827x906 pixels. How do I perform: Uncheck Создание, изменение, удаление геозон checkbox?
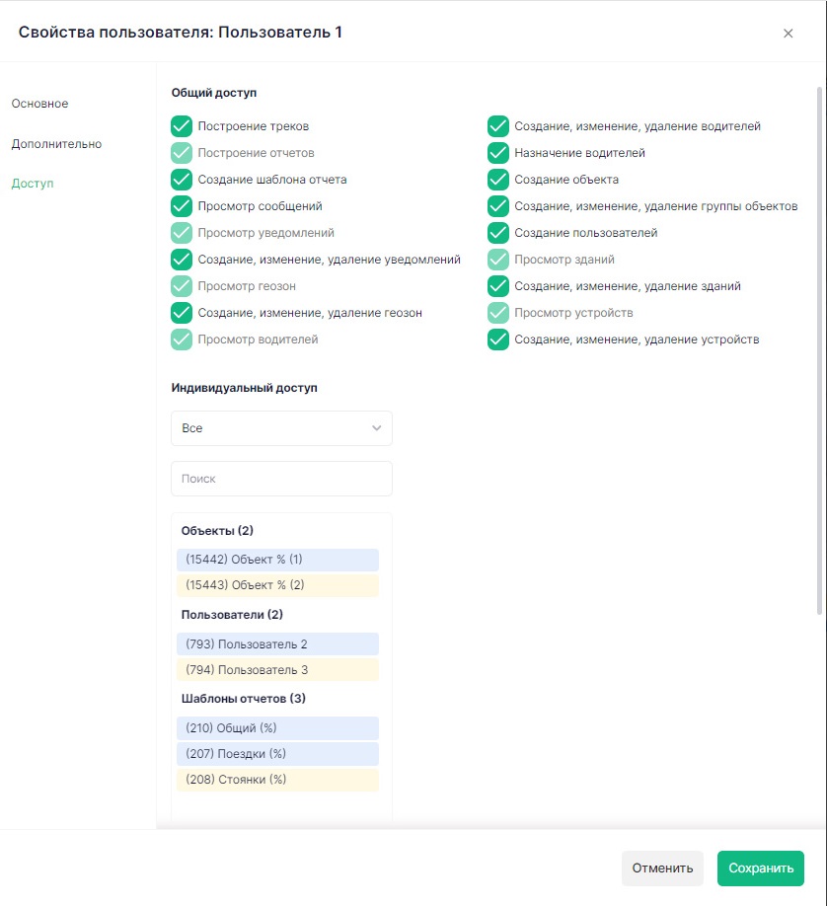pyautogui.click(x=182, y=313)
